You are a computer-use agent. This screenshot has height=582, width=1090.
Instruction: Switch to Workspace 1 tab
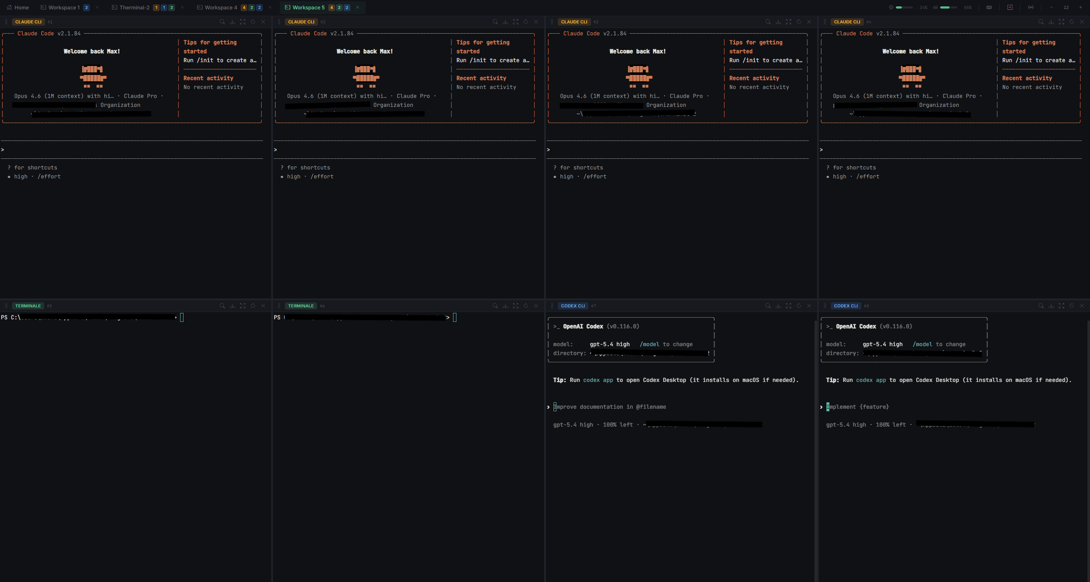(64, 7)
